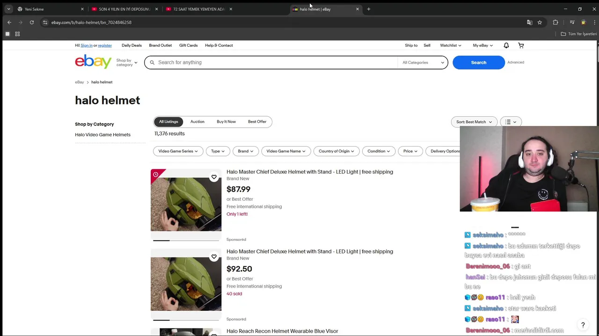
Task: Open the My eBay dropdown
Action: [482, 45]
